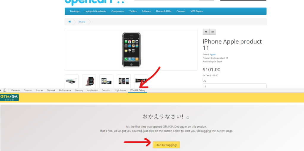The image size is (304, 151).
Task: Open the Phones & PDAs menu item
Action: pos(164,12)
